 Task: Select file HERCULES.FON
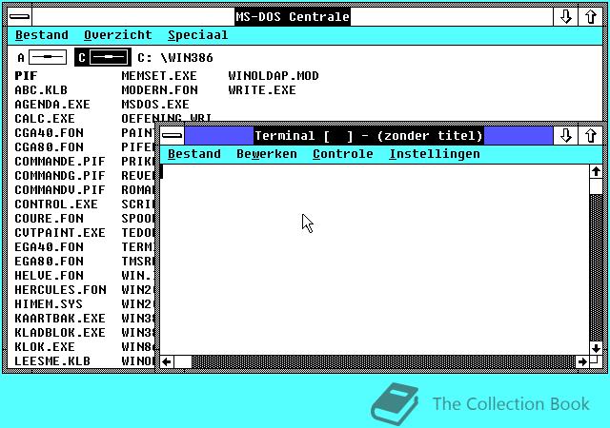[x=60, y=290]
